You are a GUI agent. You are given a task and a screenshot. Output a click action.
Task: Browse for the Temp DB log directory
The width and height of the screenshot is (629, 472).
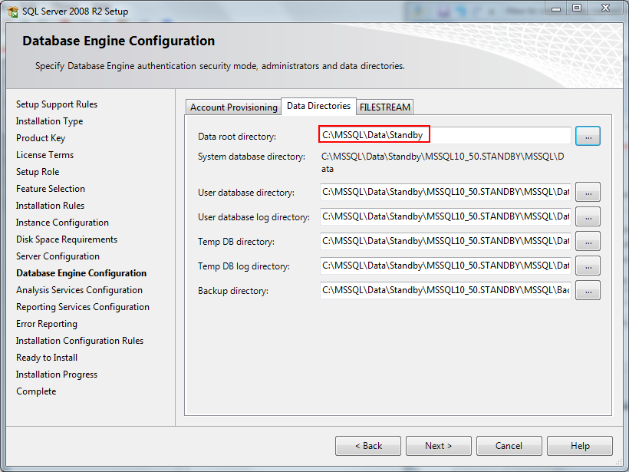(x=588, y=266)
